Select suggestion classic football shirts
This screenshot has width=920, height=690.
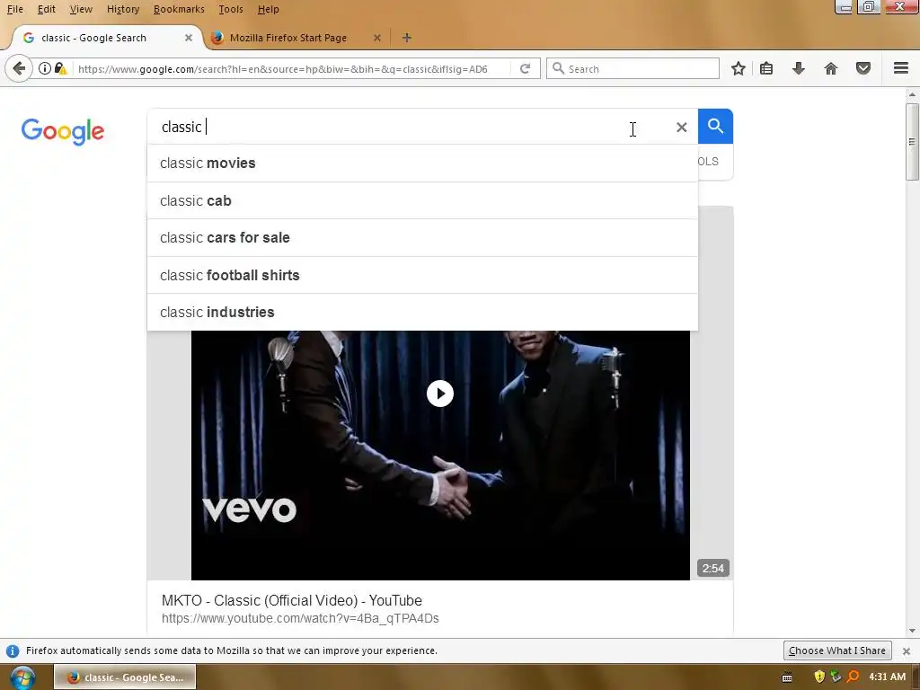click(x=422, y=275)
